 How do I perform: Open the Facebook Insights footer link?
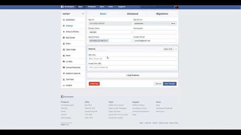[116, 118]
